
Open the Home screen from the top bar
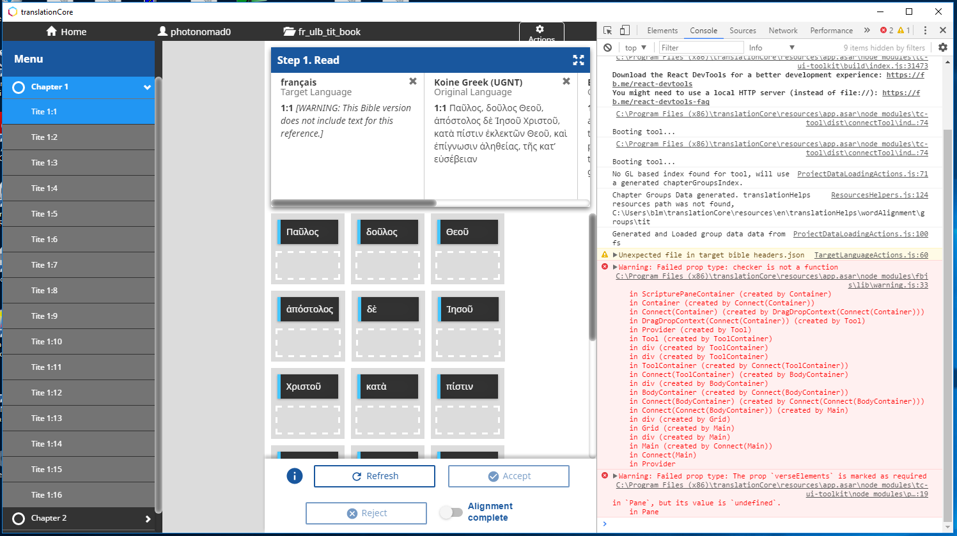click(x=66, y=31)
